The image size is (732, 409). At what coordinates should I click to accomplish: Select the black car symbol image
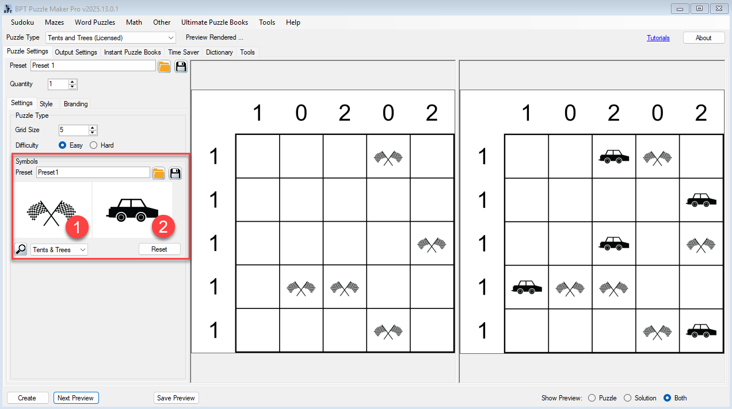[132, 210]
